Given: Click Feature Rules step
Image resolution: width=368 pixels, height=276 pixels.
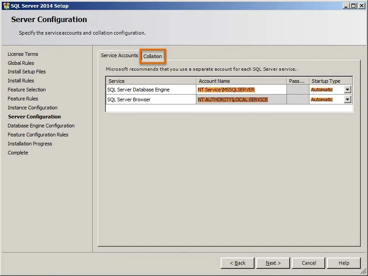Looking at the screenshot, I should point(23,99).
